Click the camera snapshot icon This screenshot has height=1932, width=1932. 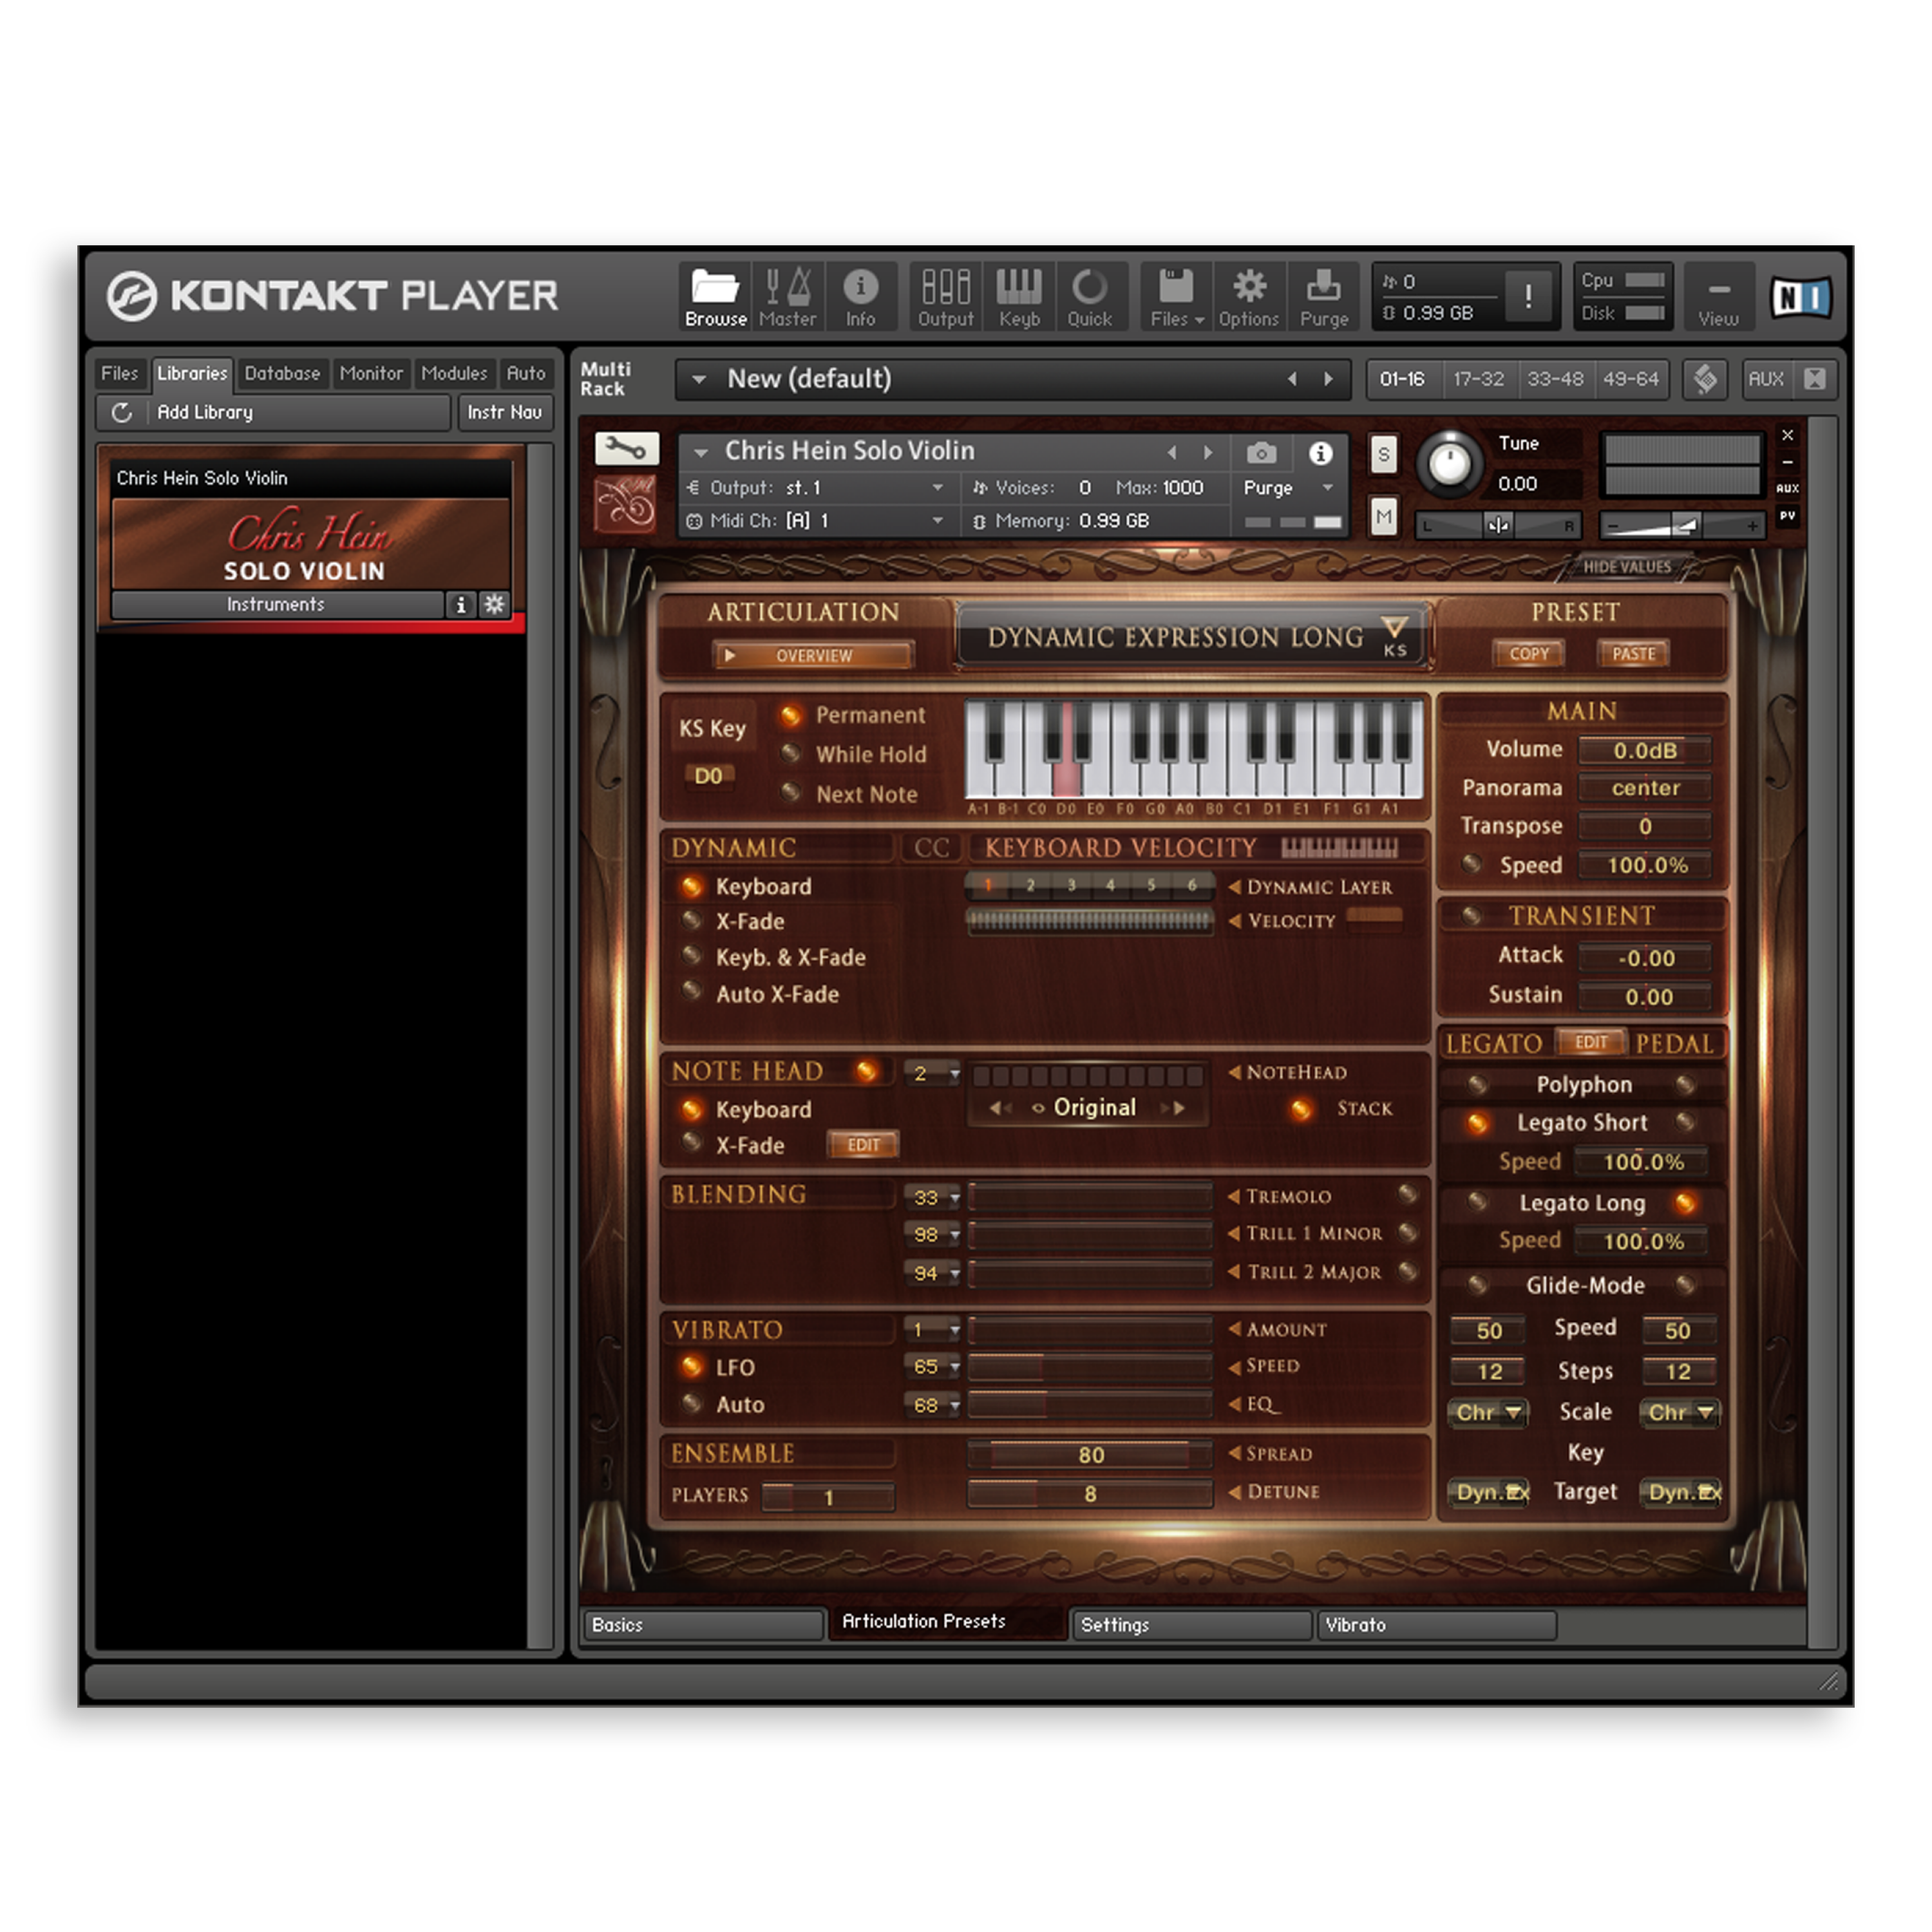tap(1261, 453)
